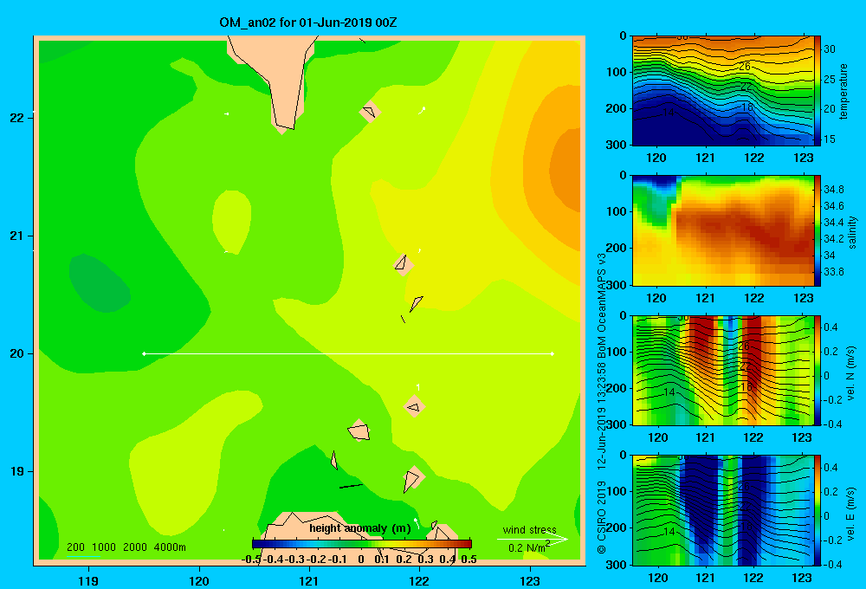Click the '200 1000 2000 4000m' depth legend
866x589 pixels.
pos(126,547)
